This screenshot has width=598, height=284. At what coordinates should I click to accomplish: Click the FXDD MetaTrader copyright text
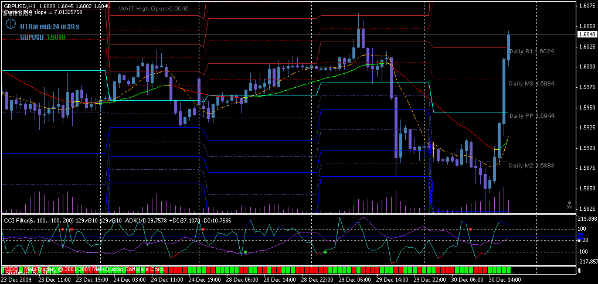(84, 269)
